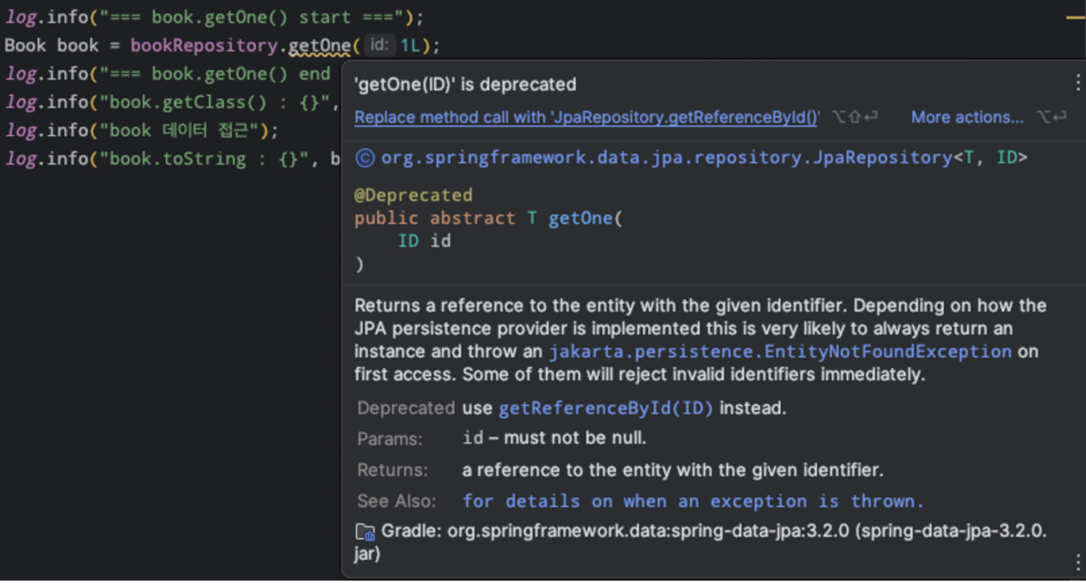Viewport: 1086px width, 583px height.
Task: Click the Gradle library folder icon
Action: 365,532
